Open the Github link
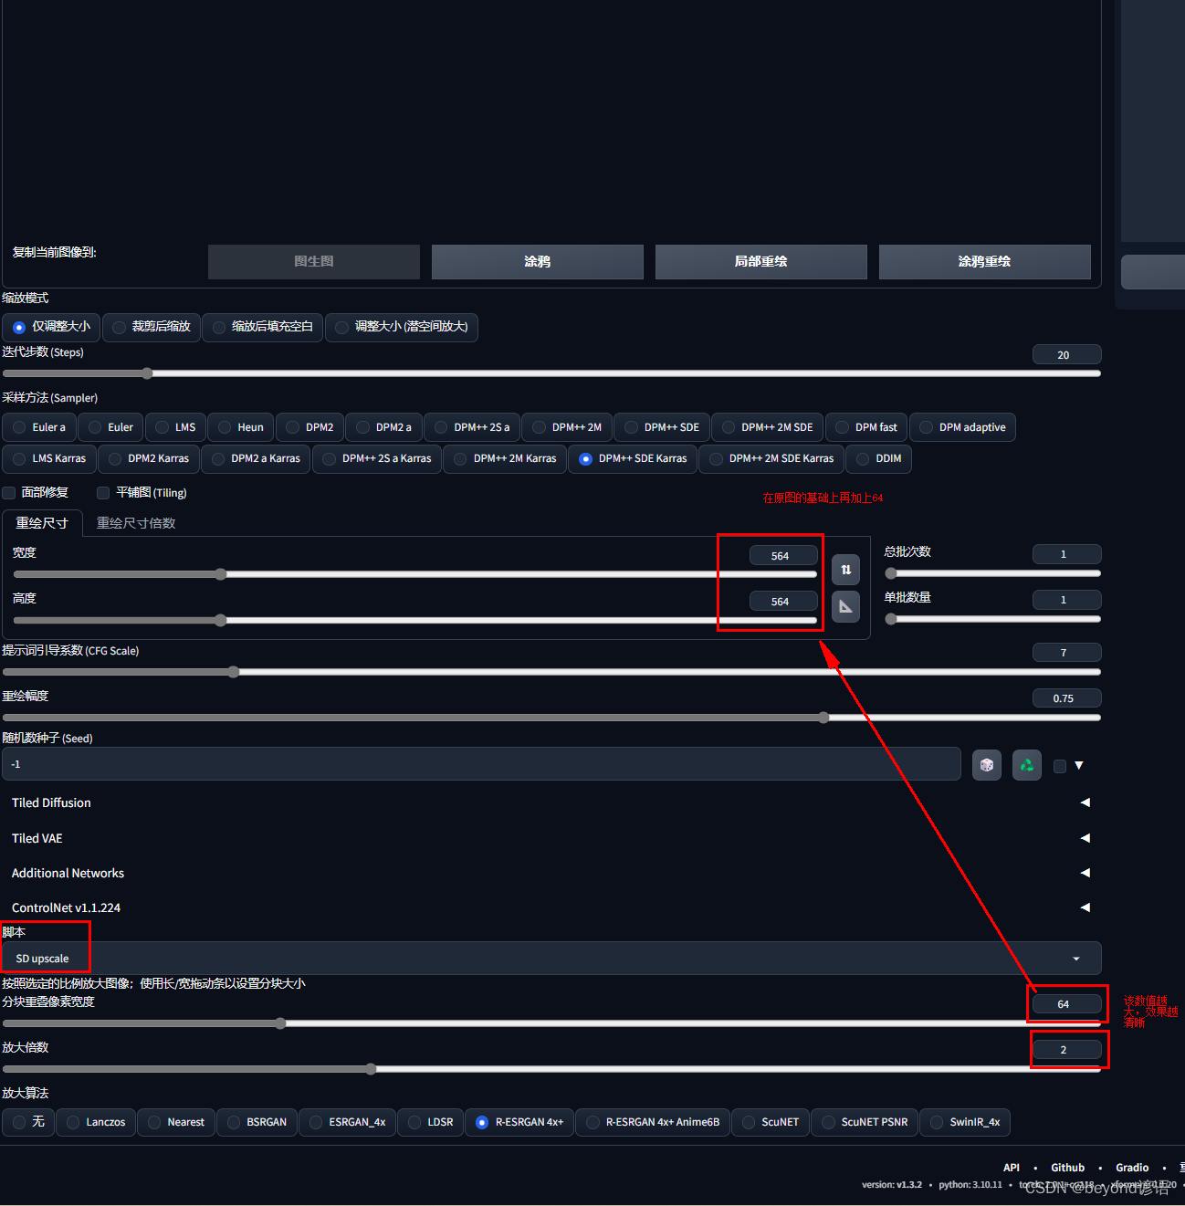1185x1206 pixels. 1068,1168
